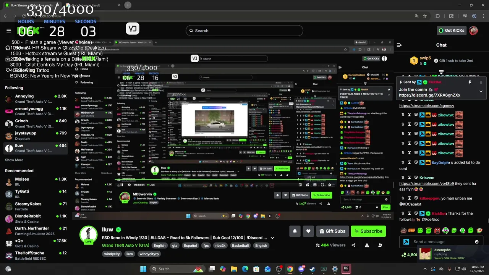
Task: Open Epic Games Launcher from the taskbar
Action: (346, 269)
